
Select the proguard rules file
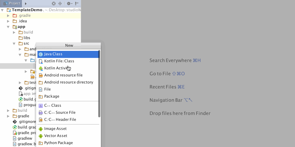[29, 105]
